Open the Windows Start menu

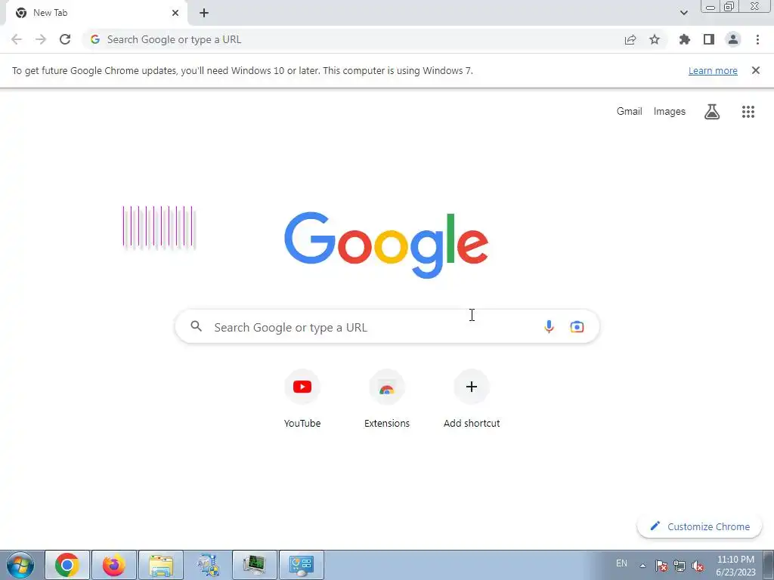[x=20, y=565]
